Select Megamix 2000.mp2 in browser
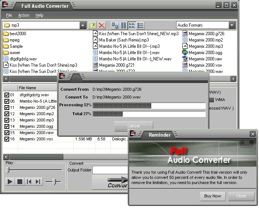 click(x=203, y=40)
